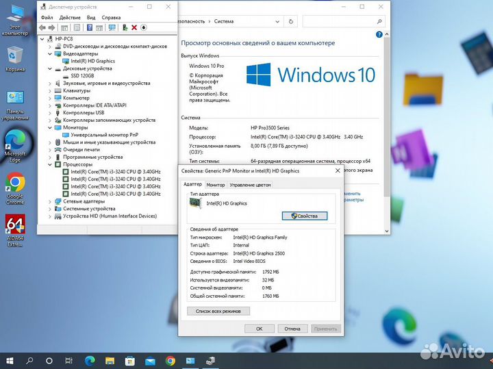
Task: Select Контроллеры запоминающих устройств item
Action: tap(109, 120)
